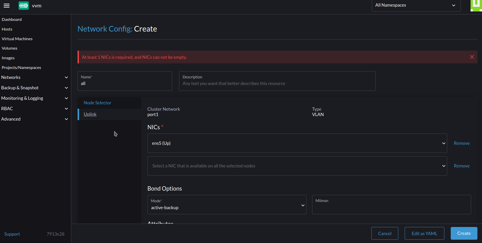Open the user avatar menu top right
Image resolution: width=482 pixels, height=243 pixels.
pyautogui.click(x=476, y=5)
